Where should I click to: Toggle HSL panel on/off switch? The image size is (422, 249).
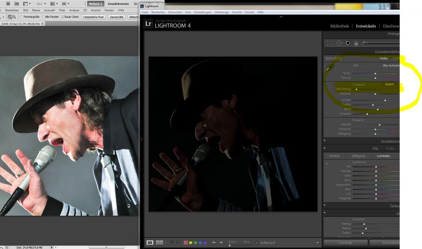click(x=325, y=148)
